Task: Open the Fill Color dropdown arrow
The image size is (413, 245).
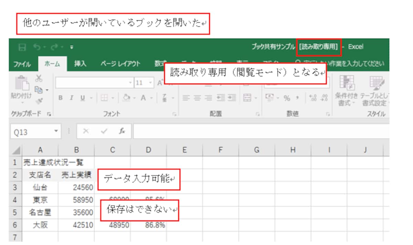Action: point(134,98)
